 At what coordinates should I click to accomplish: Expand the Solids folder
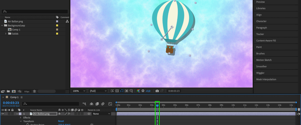click(x=6, y=33)
